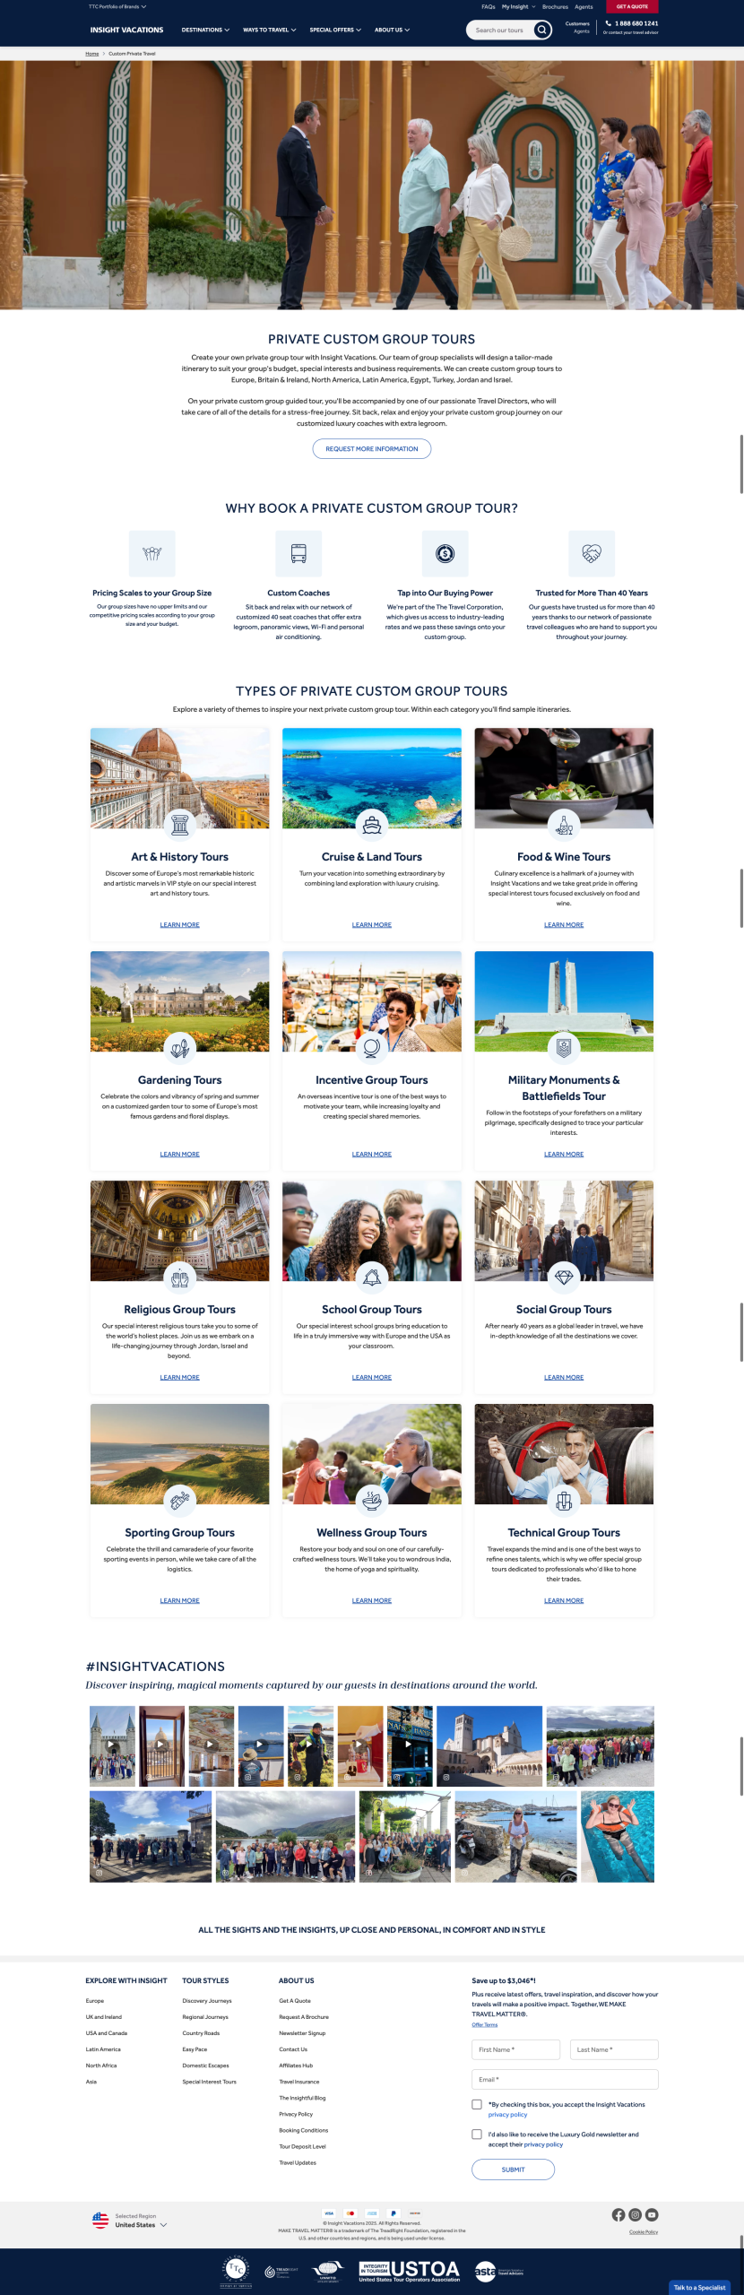Check the Insight Vacations privacy policy checkbox

(477, 2104)
